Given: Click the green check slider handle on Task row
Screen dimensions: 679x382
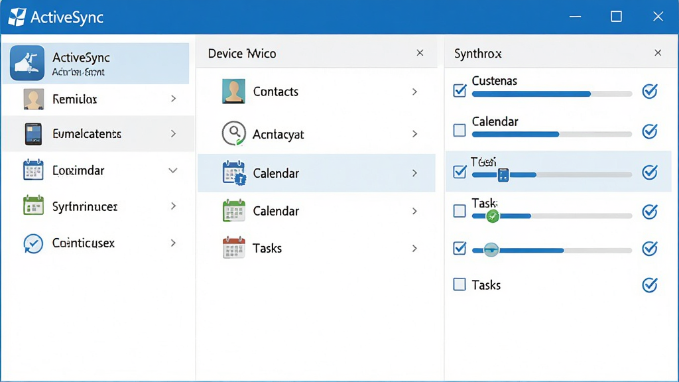Looking at the screenshot, I should 493,216.
